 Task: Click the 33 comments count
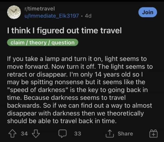coord(77,134)
